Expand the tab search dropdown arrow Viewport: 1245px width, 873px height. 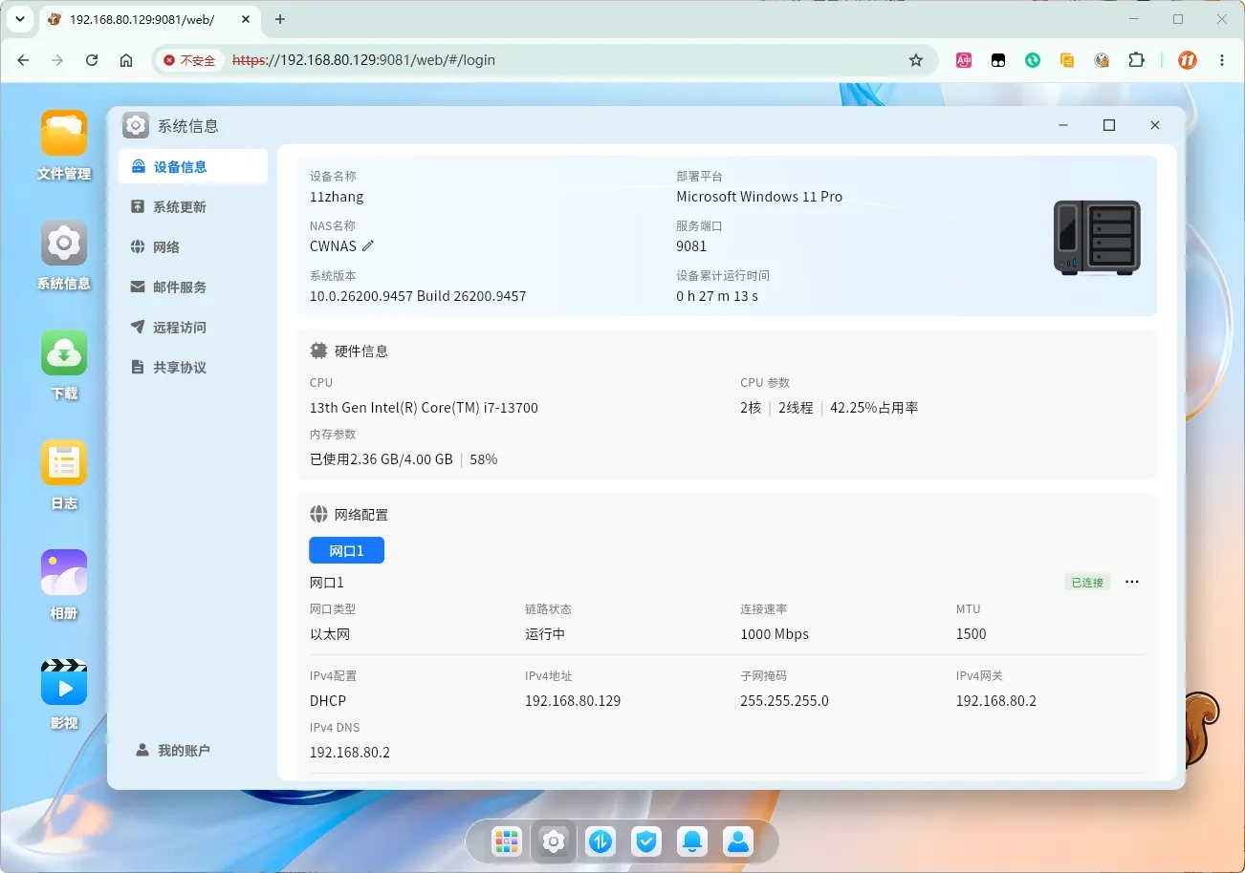click(19, 19)
